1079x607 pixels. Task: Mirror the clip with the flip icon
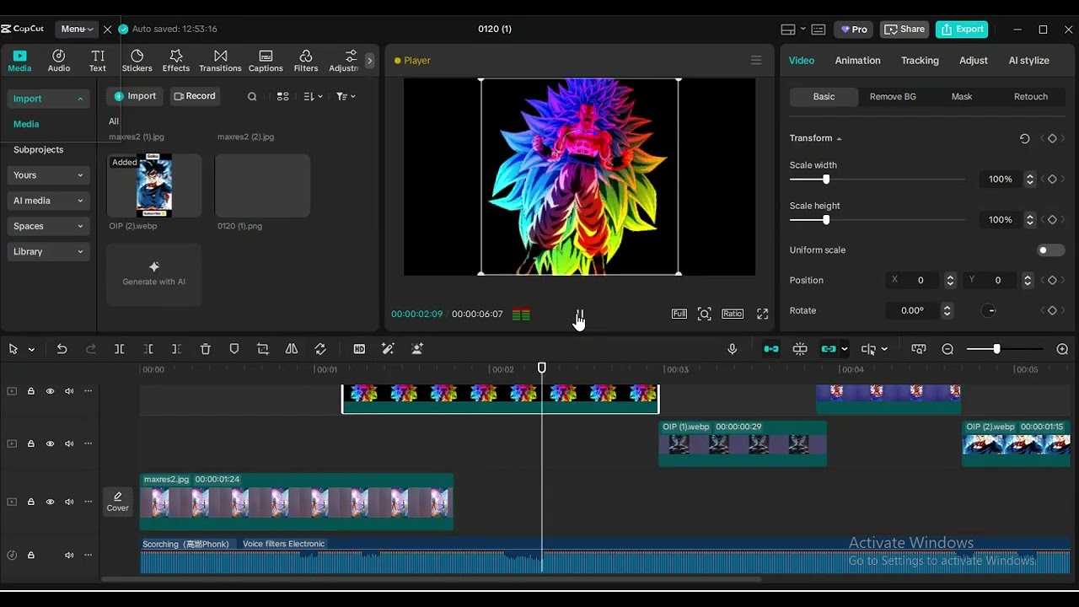(x=292, y=349)
